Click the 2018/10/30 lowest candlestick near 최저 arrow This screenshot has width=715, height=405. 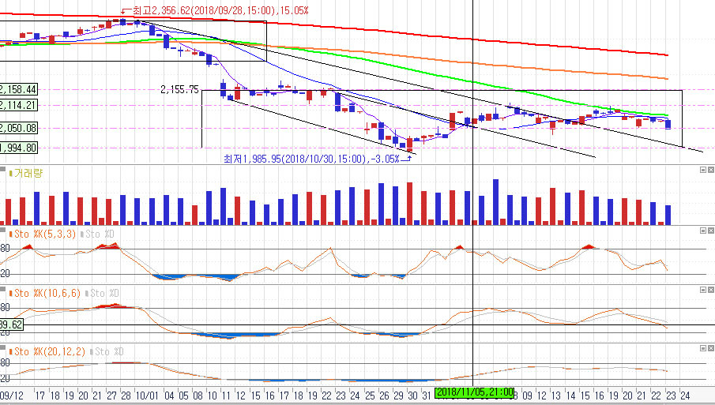point(409,144)
